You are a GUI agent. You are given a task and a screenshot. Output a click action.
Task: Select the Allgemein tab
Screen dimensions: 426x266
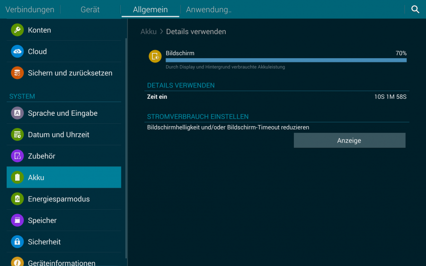point(150,9)
